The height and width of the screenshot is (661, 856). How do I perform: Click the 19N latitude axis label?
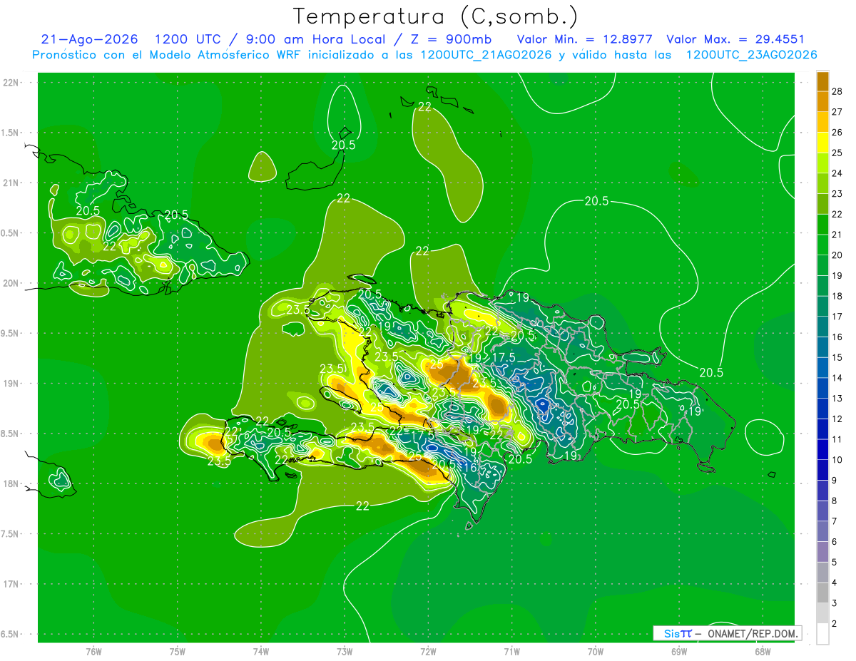tap(12, 383)
